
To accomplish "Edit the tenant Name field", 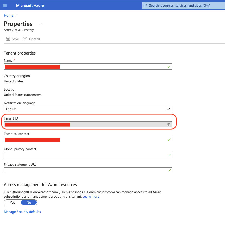I will click(x=88, y=67).
